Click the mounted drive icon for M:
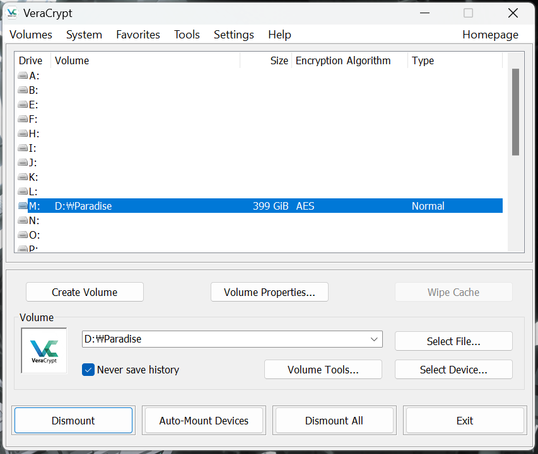This screenshot has height=454, width=538. [x=23, y=206]
